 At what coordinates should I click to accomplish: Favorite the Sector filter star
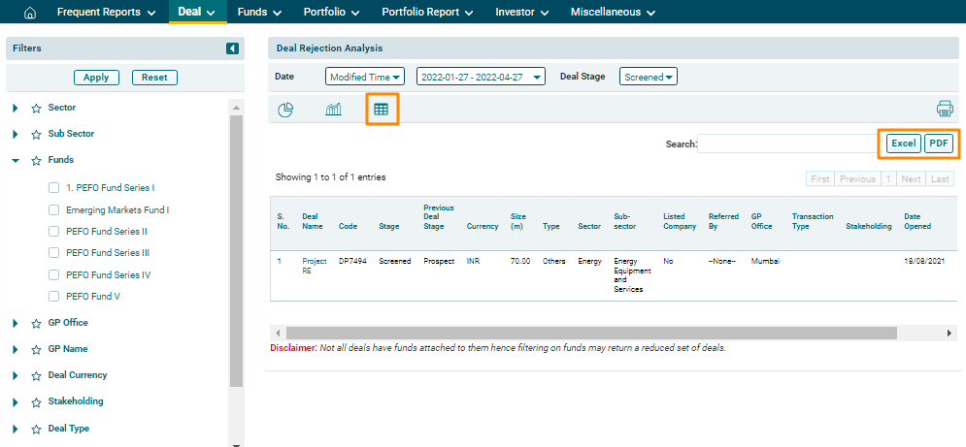click(36, 109)
